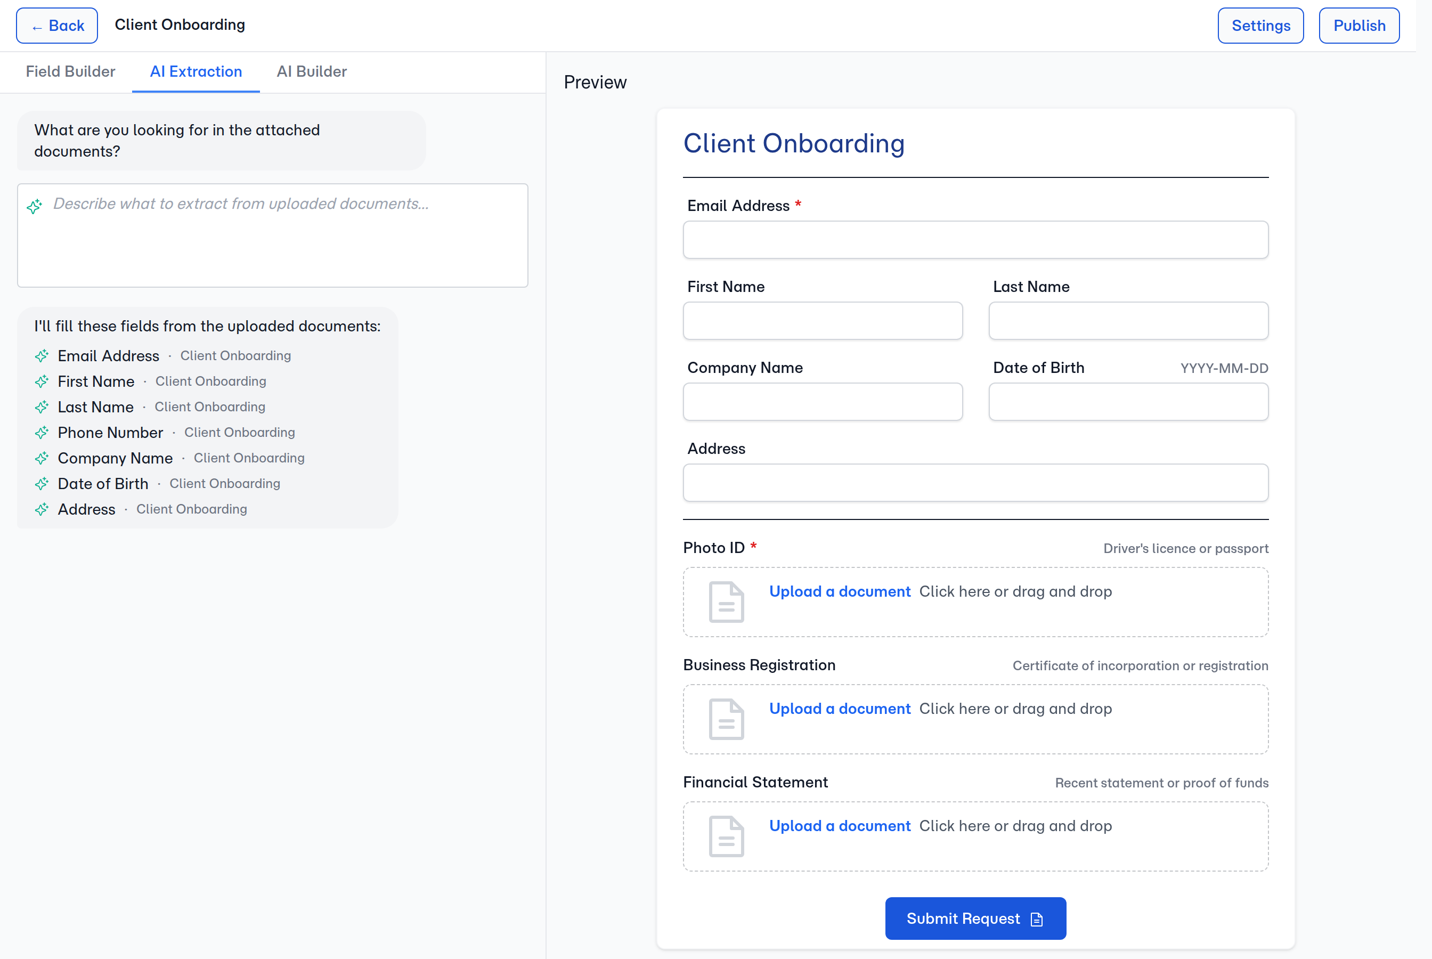Click Client Onboarding tag next to Last Name
Image resolution: width=1432 pixels, height=959 pixels.
(x=210, y=408)
